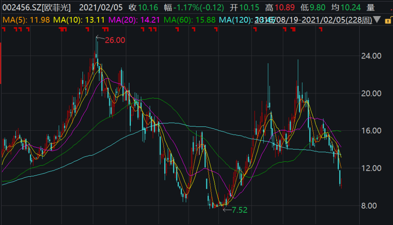Open the date range dropdown triangle
Viewport: 393px width, 225px height.
[377, 20]
